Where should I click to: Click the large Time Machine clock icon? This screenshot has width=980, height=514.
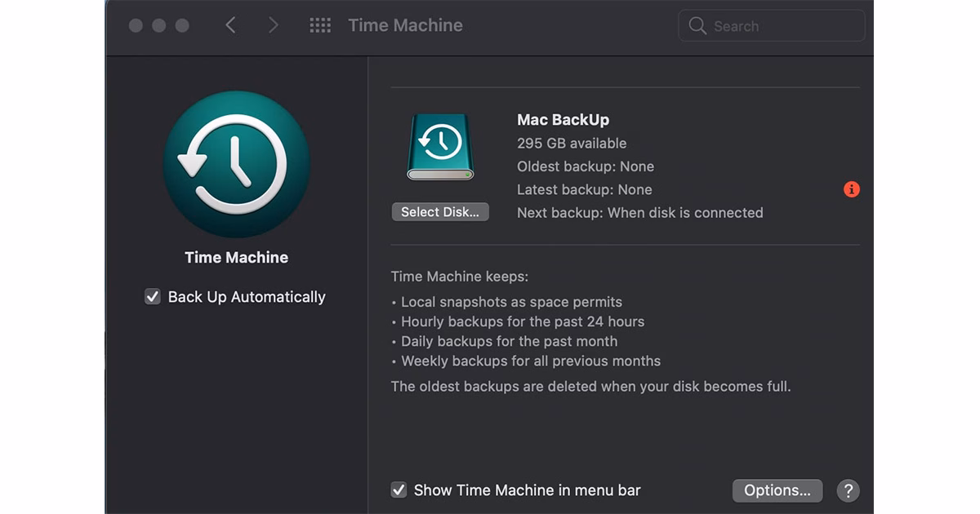pos(236,164)
